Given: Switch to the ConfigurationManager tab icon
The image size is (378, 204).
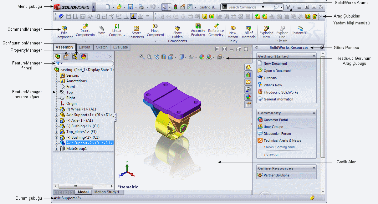Looking at the screenshot, I should [x=75, y=57].
